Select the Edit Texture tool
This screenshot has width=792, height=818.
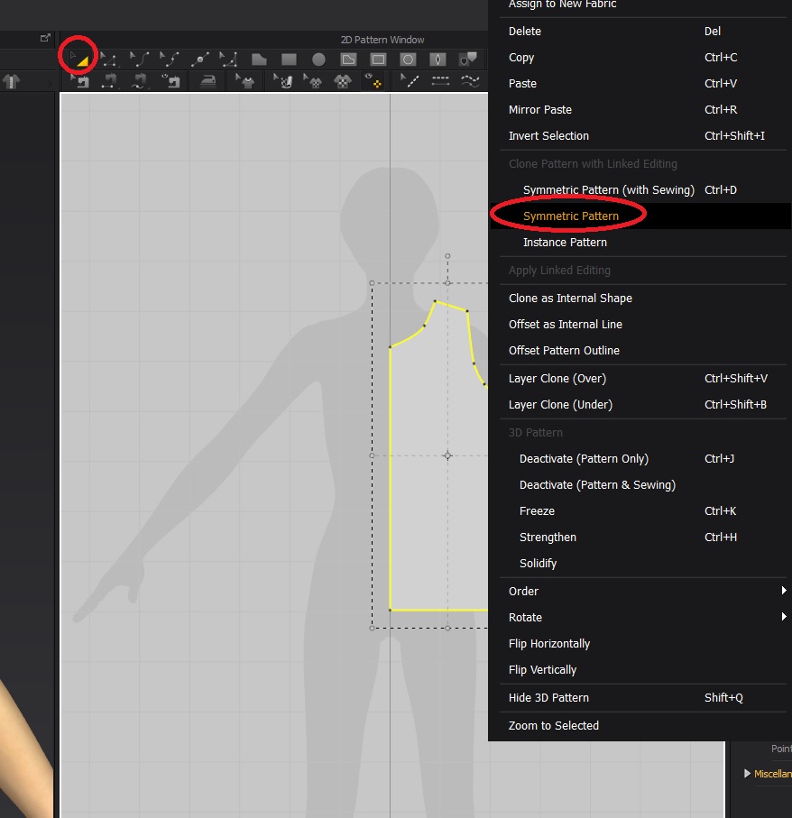click(283, 81)
